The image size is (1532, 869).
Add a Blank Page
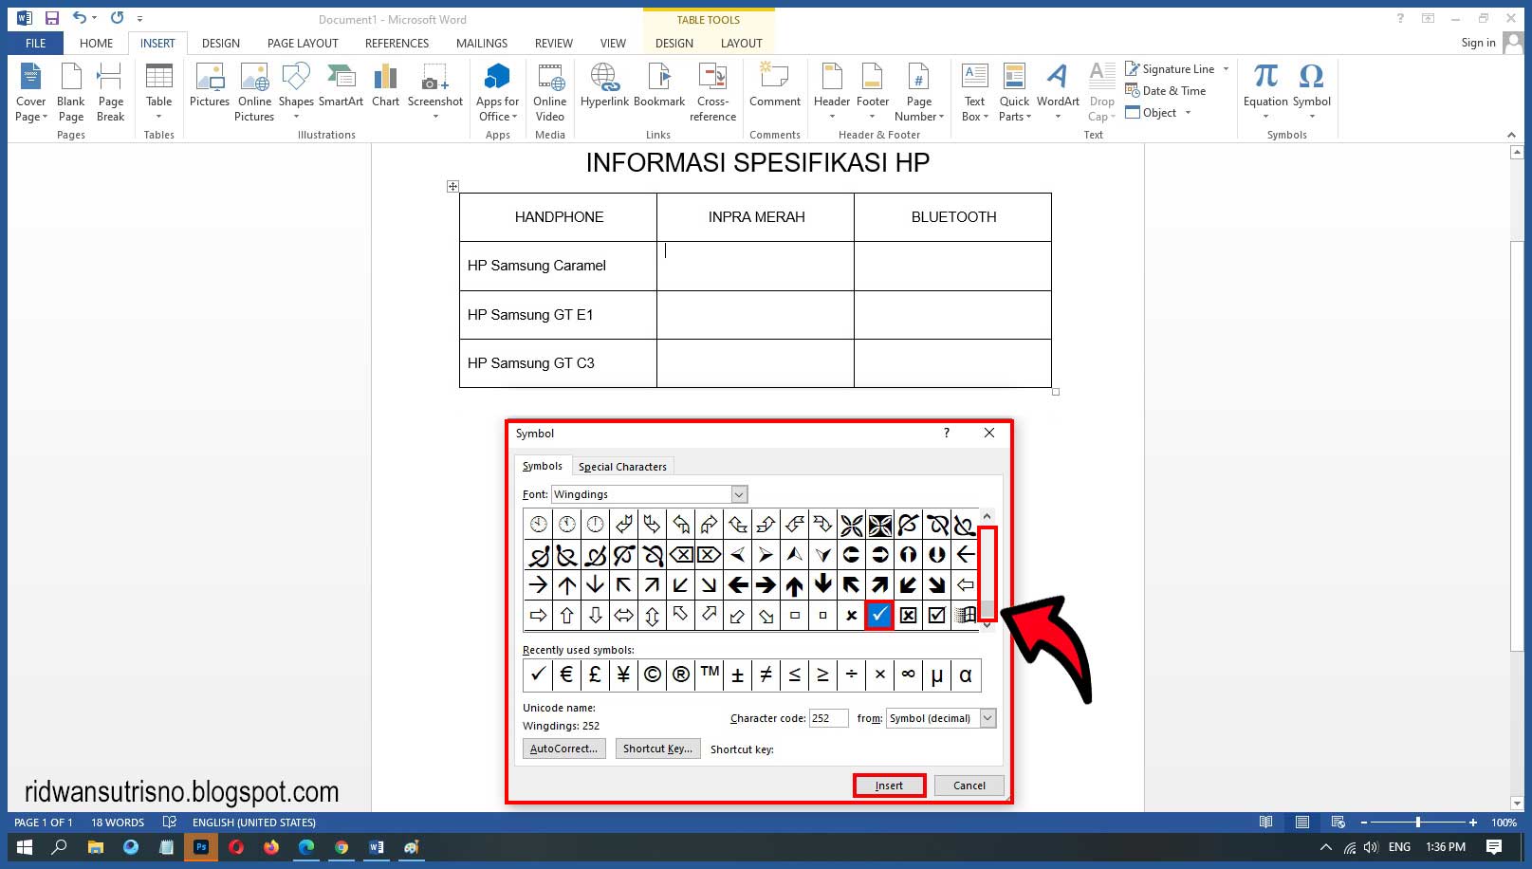tap(71, 92)
